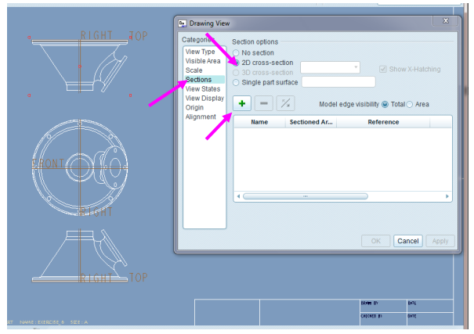Click the green plus add section button
Screen dimensions: 474x334
point(242,103)
